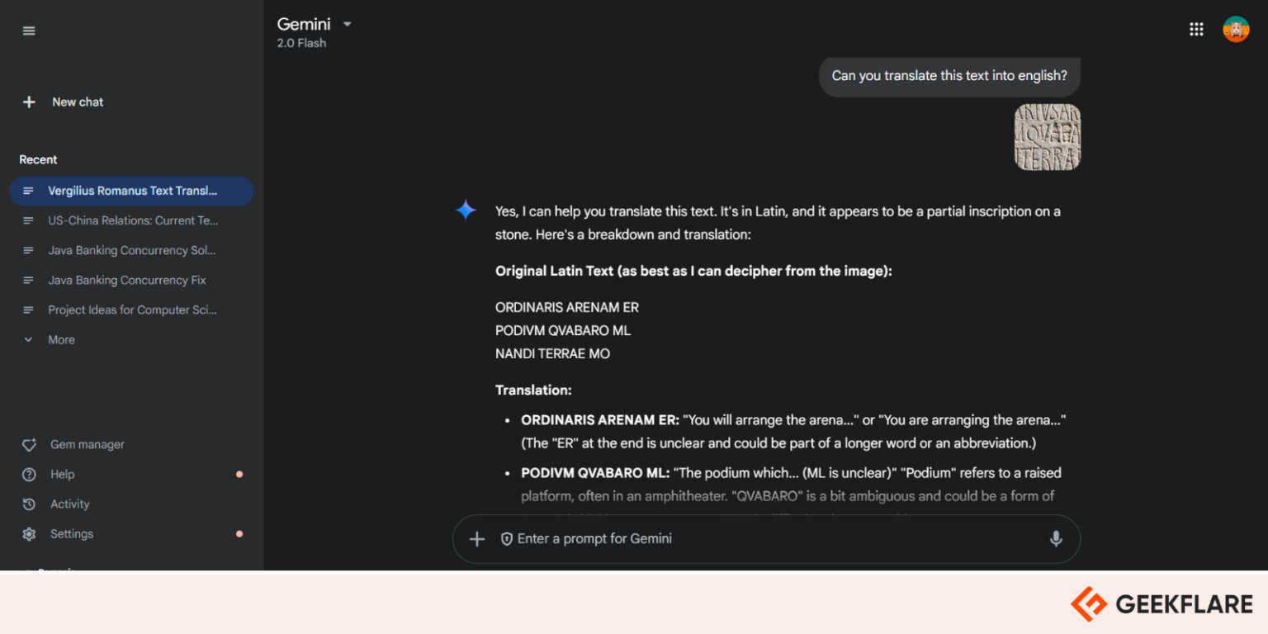Open the uploaded stone inscription thumbnail

[x=1047, y=137]
